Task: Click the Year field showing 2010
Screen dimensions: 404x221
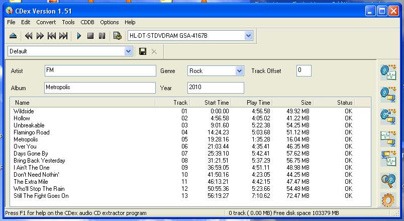Action: point(216,88)
